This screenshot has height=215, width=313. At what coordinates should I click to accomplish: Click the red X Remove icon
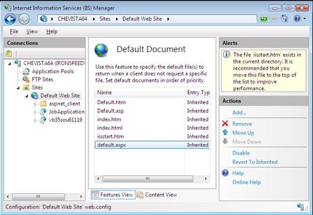(x=225, y=124)
